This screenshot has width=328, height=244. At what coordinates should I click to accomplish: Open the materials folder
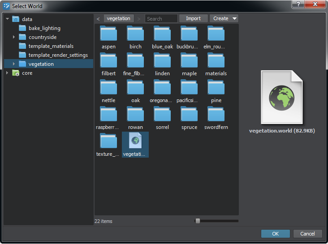tap(216, 61)
